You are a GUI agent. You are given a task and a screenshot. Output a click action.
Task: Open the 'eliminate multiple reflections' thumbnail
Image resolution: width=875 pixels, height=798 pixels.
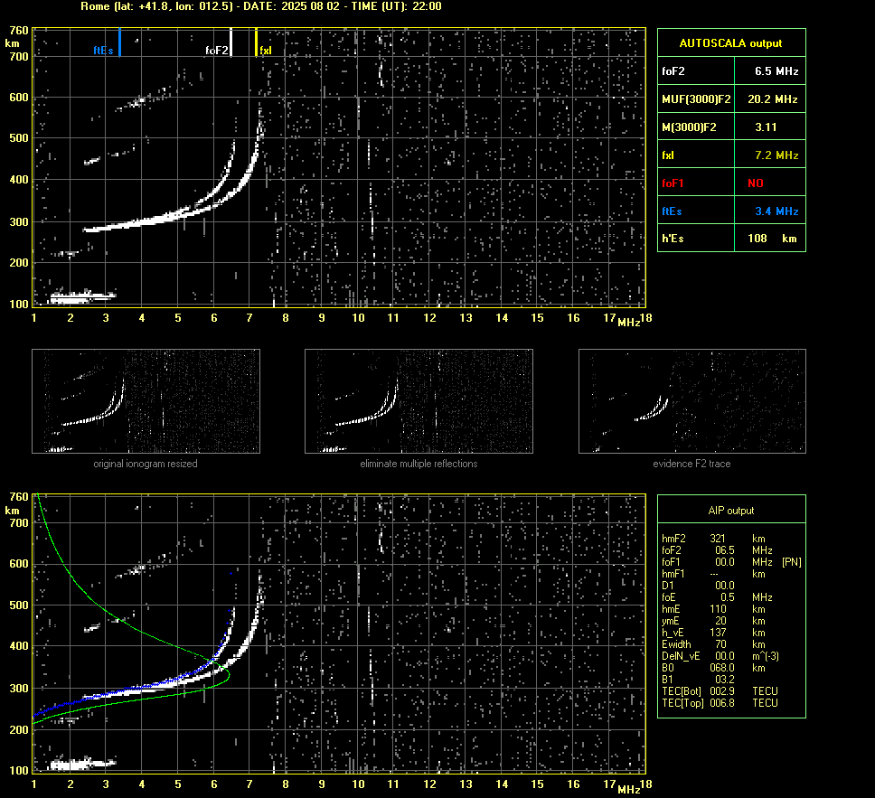(419, 400)
